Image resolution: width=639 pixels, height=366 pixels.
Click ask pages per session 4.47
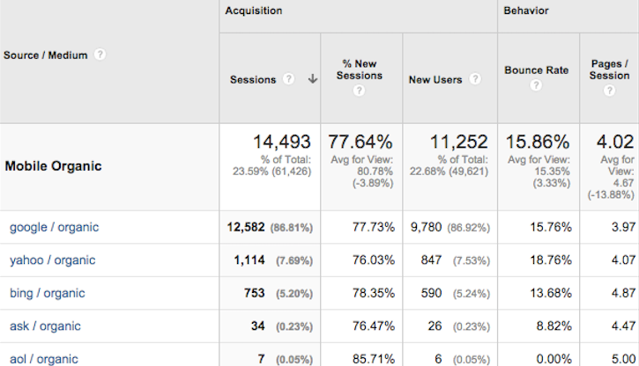click(x=623, y=326)
